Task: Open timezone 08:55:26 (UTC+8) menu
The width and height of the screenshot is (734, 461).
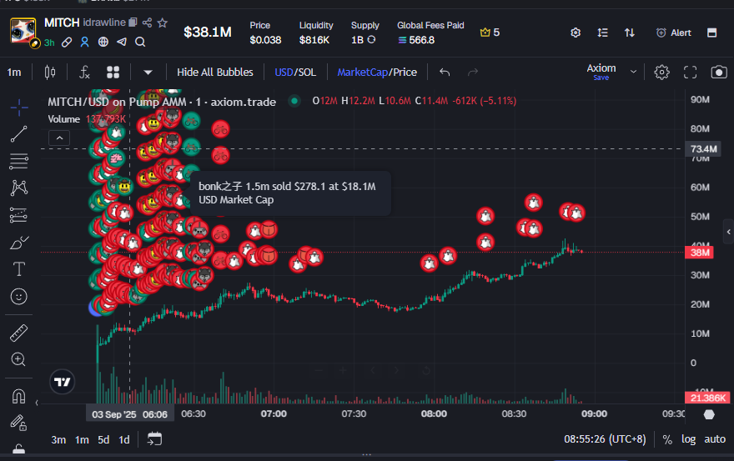Action: 605,439
